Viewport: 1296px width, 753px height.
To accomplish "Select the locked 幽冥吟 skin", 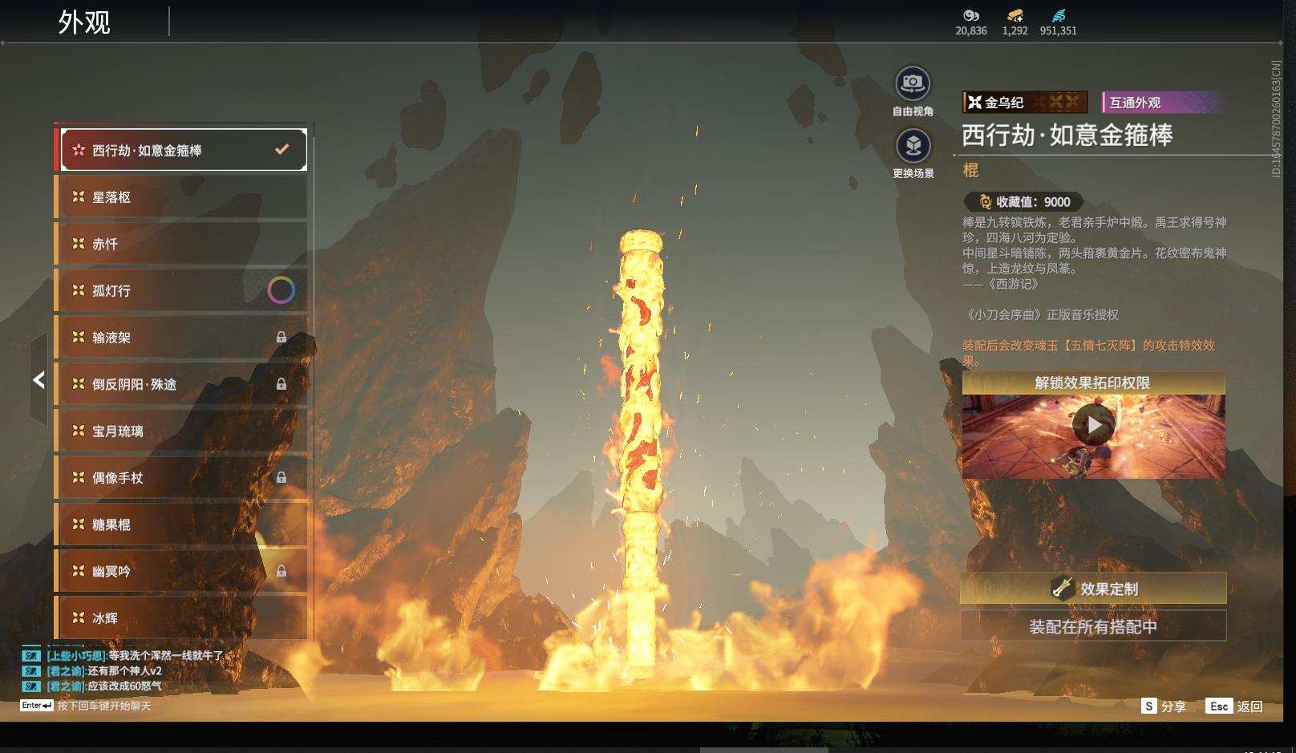I will tap(180, 571).
